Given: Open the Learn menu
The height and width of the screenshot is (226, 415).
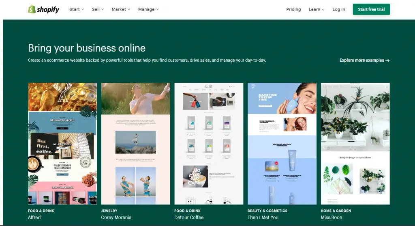Looking at the screenshot, I should [317, 9].
